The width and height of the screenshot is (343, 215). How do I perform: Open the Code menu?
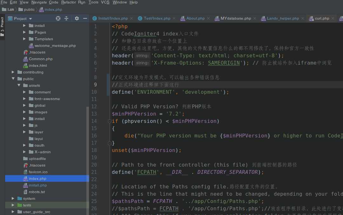pos(53,2)
